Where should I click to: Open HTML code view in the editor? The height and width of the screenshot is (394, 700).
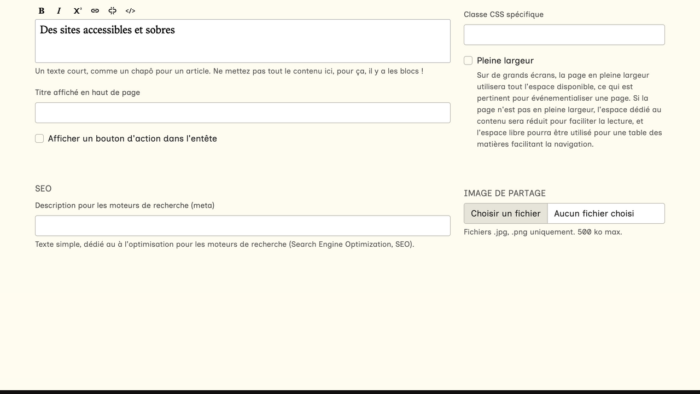click(x=130, y=11)
